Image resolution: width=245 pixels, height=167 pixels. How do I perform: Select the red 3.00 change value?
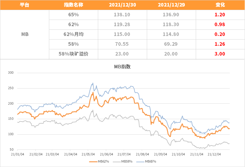pos(220,54)
